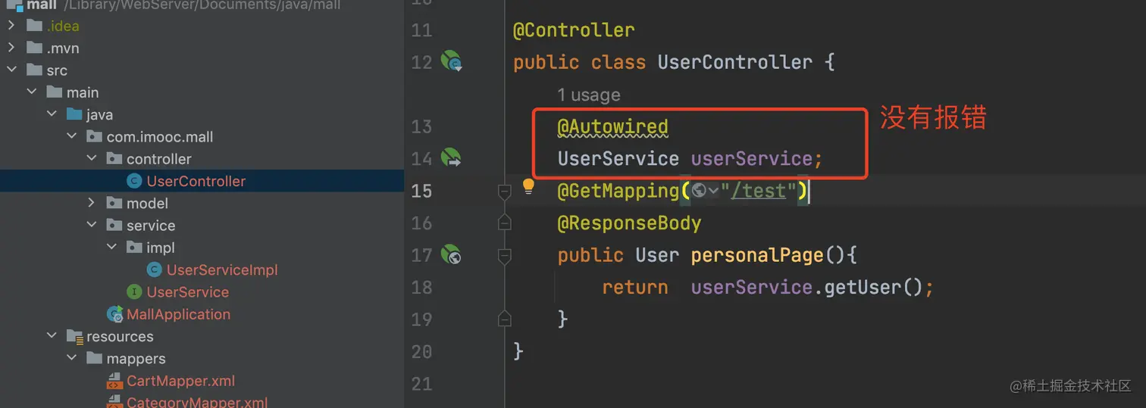Select the .mvn folder icon

click(x=34, y=48)
